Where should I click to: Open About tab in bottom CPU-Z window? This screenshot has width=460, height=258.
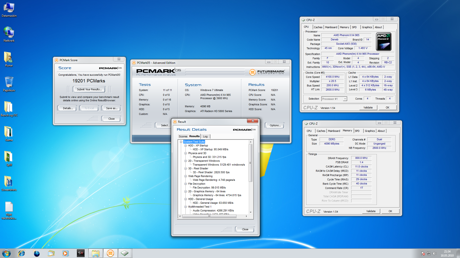coord(381,131)
